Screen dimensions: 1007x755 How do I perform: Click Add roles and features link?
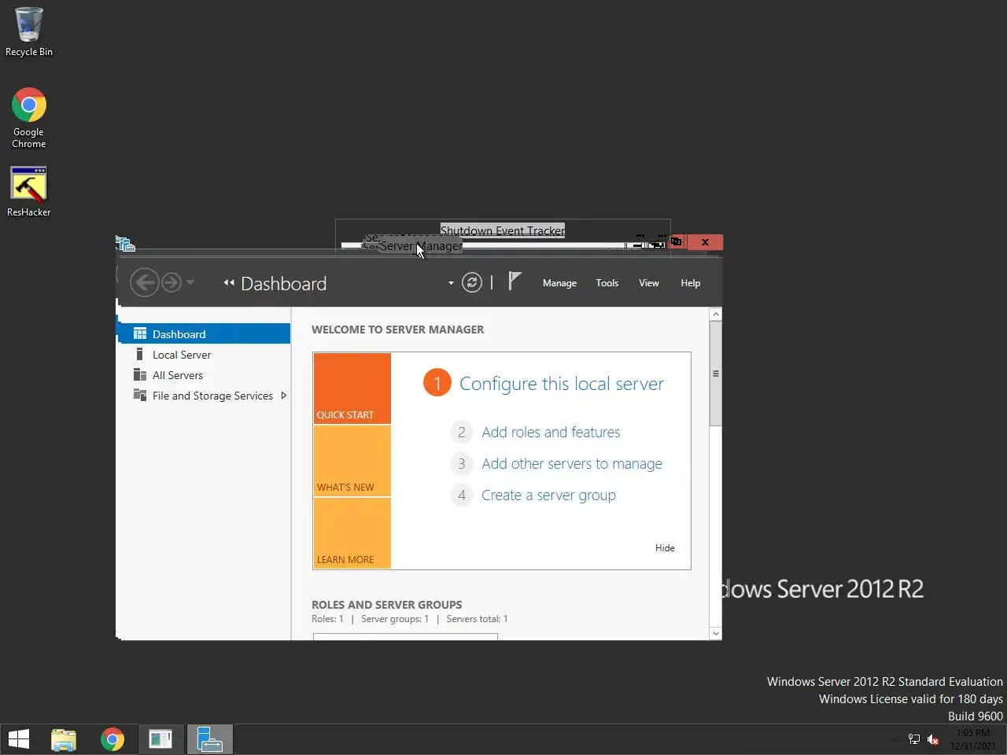tap(551, 432)
